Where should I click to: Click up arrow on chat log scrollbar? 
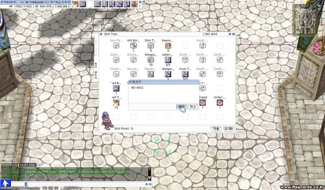[x=149, y=169]
